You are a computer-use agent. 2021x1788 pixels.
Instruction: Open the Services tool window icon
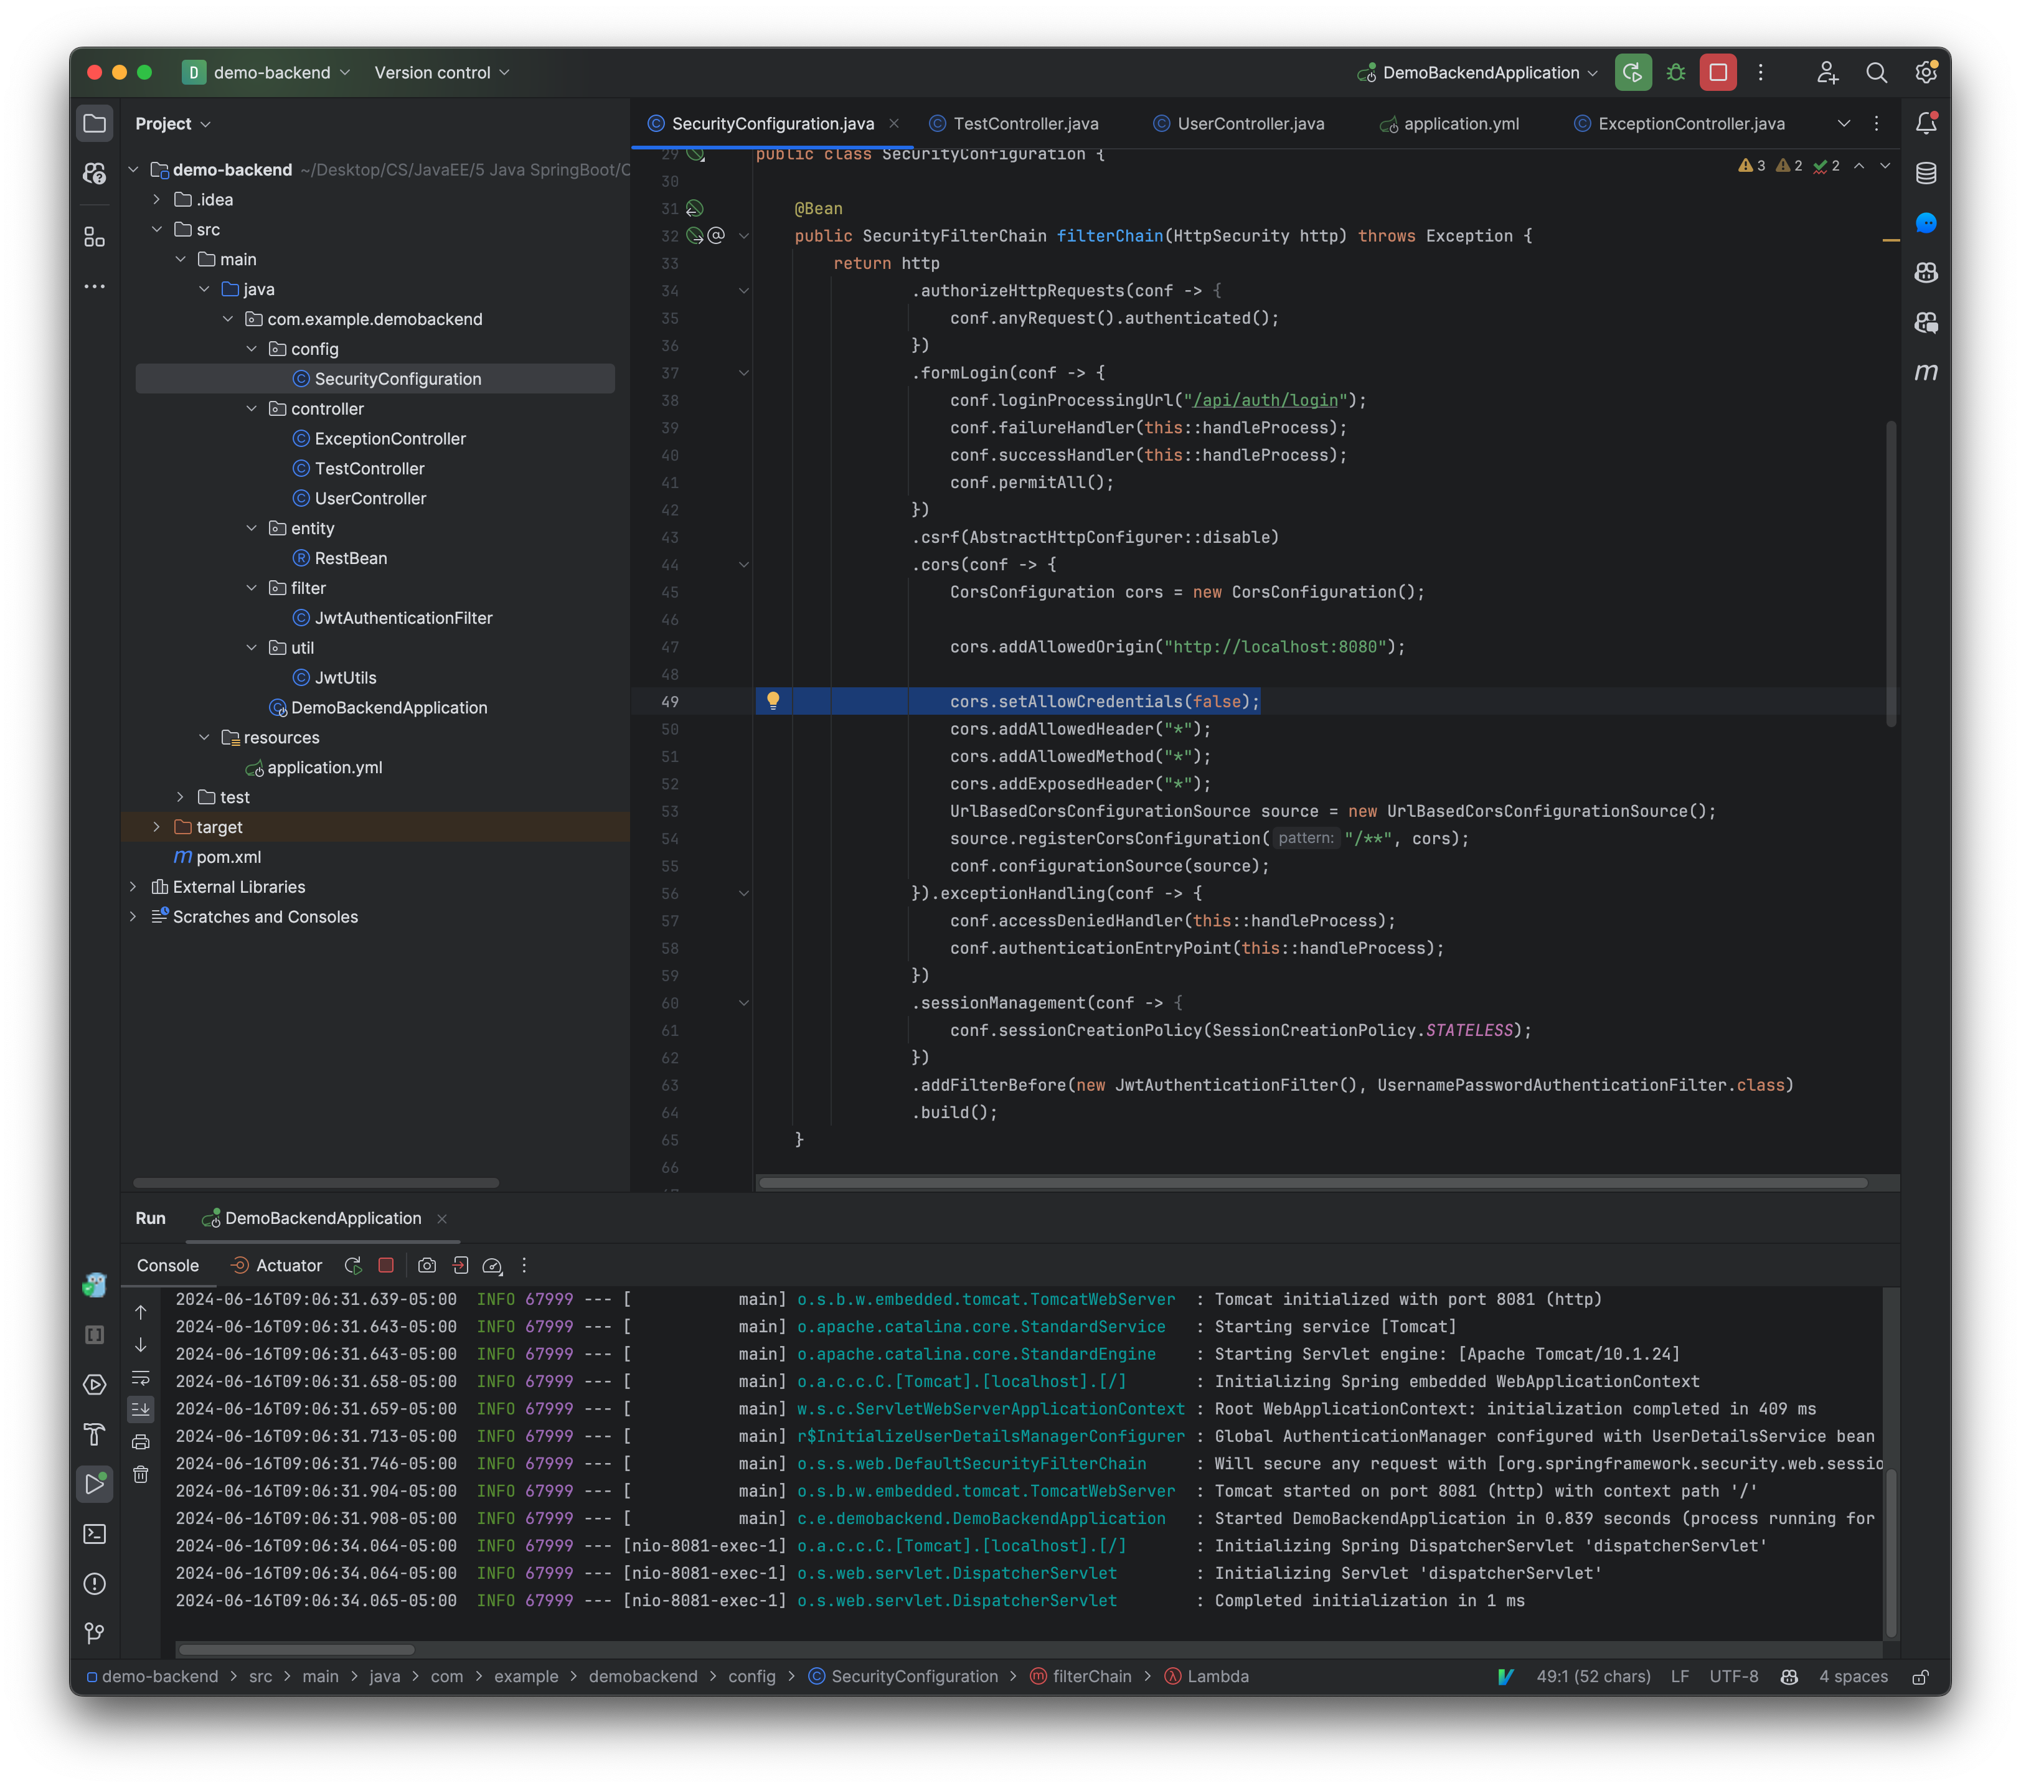[x=95, y=1383]
